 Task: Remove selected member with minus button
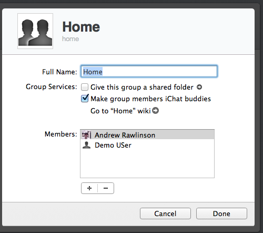106,188
